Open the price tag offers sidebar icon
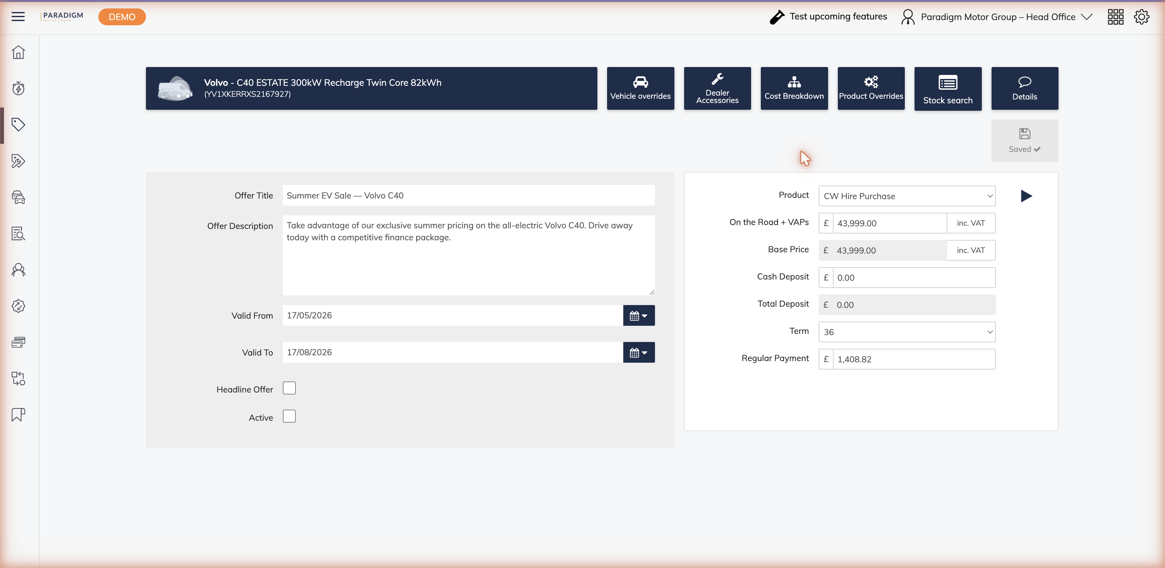Screen dimensions: 1165x568 (x=18, y=124)
